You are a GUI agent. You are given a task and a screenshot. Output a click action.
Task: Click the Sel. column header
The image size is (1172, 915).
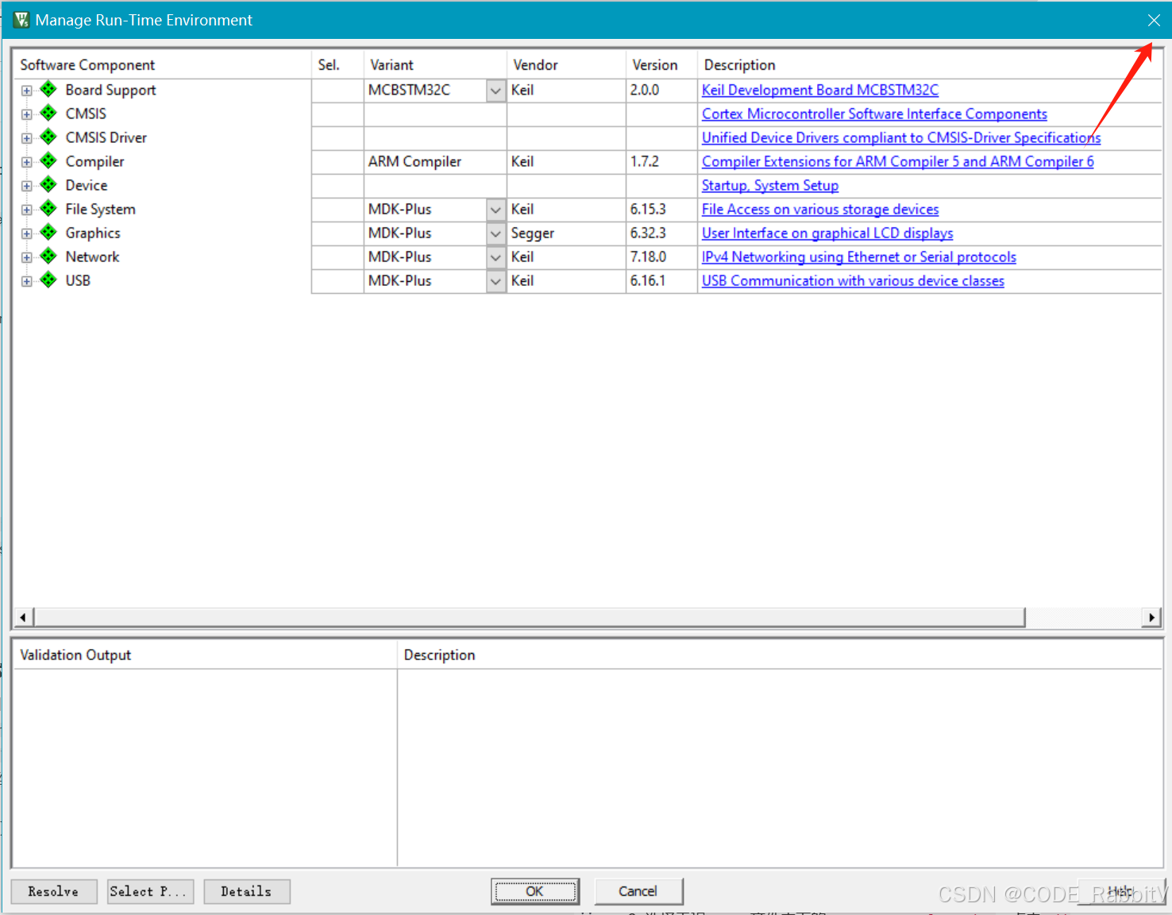(337, 65)
